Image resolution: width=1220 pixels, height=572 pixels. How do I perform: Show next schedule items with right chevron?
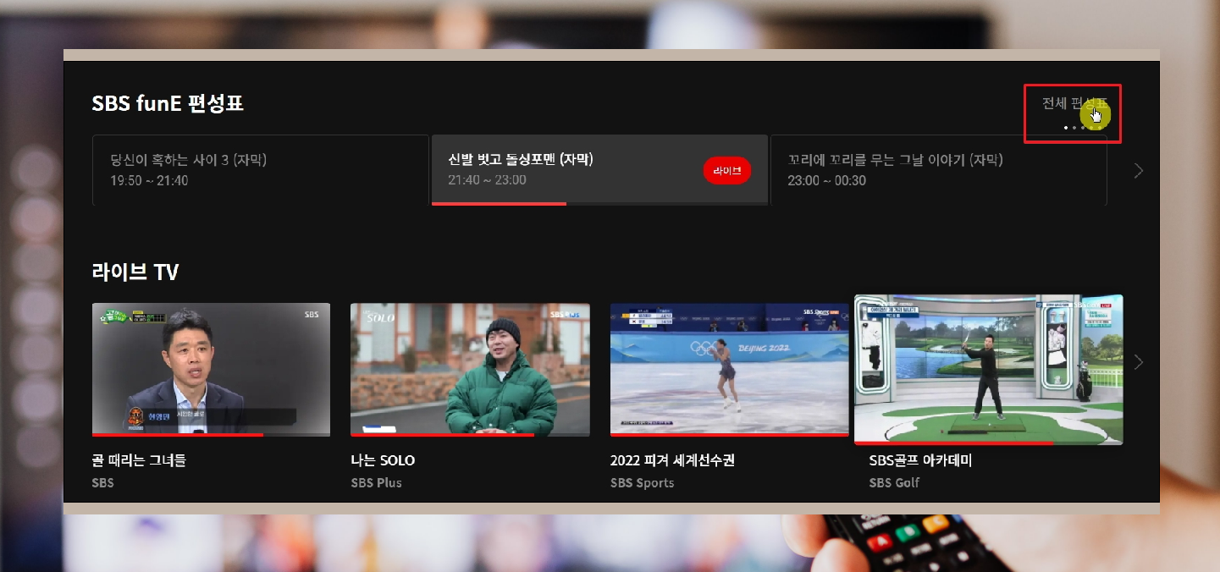(1139, 171)
